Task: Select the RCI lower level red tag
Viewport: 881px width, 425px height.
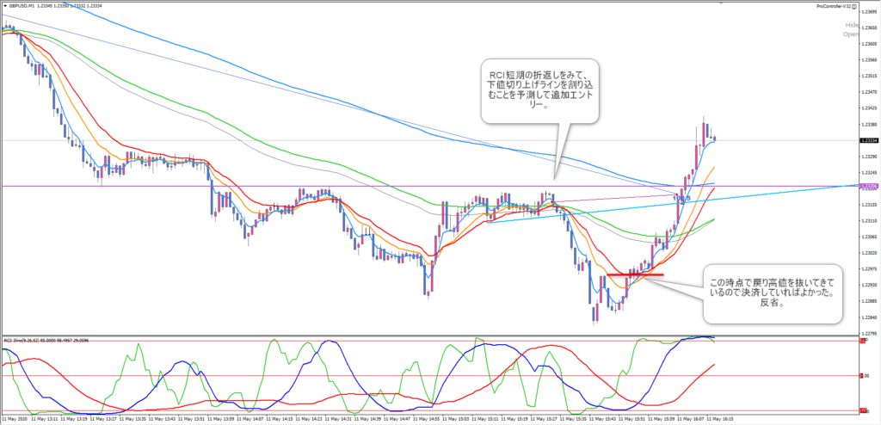Action: pos(863,410)
